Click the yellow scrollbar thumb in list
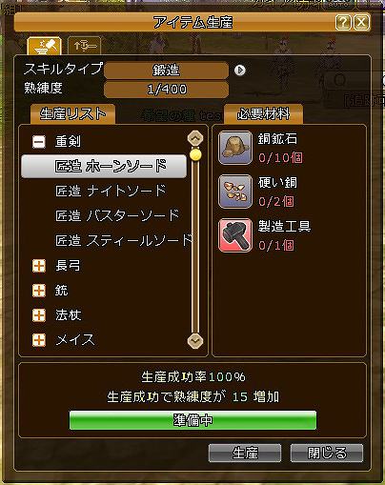Image resolution: width=385 pixels, height=485 pixels. (x=195, y=154)
